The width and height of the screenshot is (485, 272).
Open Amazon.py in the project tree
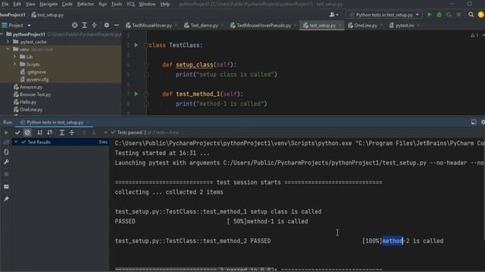click(x=28, y=87)
